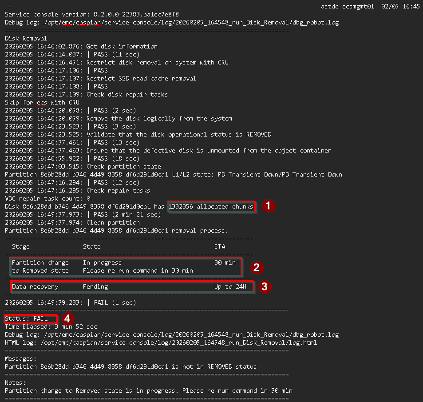The image size is (423, 402).
Task: Click the 'Disk Removal' heading line
Action: coord(26,38)
